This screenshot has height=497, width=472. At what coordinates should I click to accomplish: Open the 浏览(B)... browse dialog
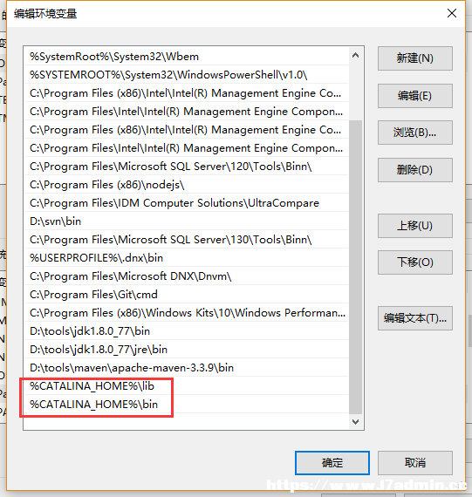coord(415,133)
